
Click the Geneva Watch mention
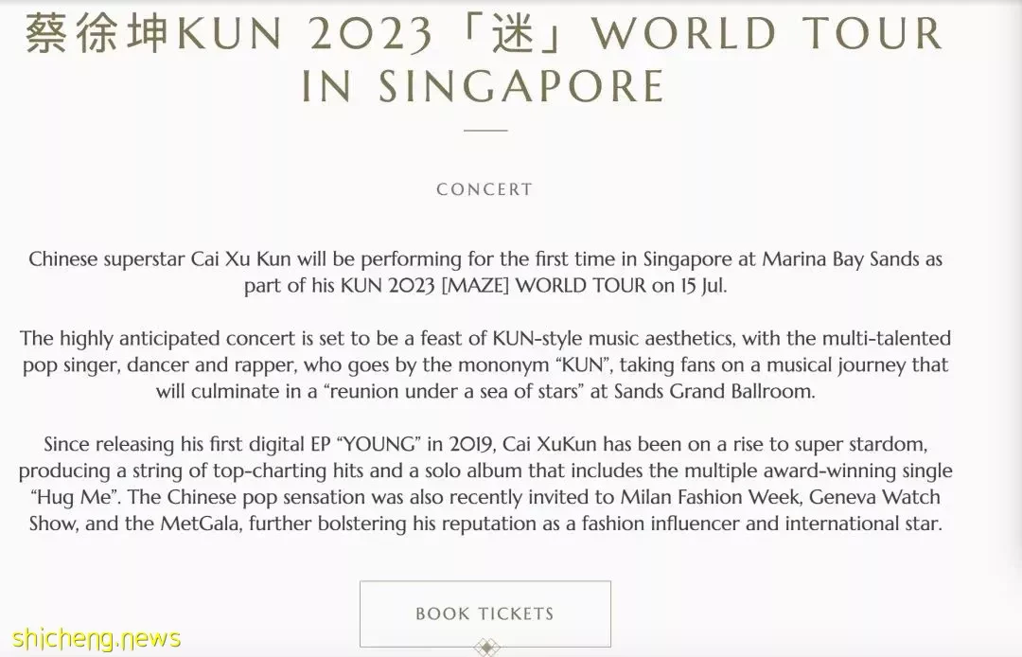[874, 497]
